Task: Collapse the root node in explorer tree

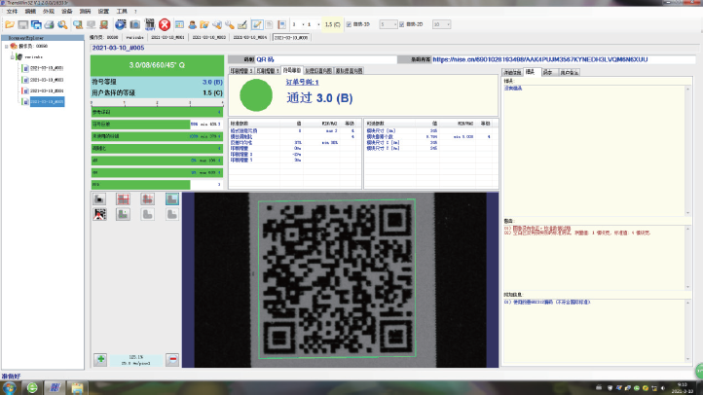Action: pyautogui.click(x=7, y=45)
